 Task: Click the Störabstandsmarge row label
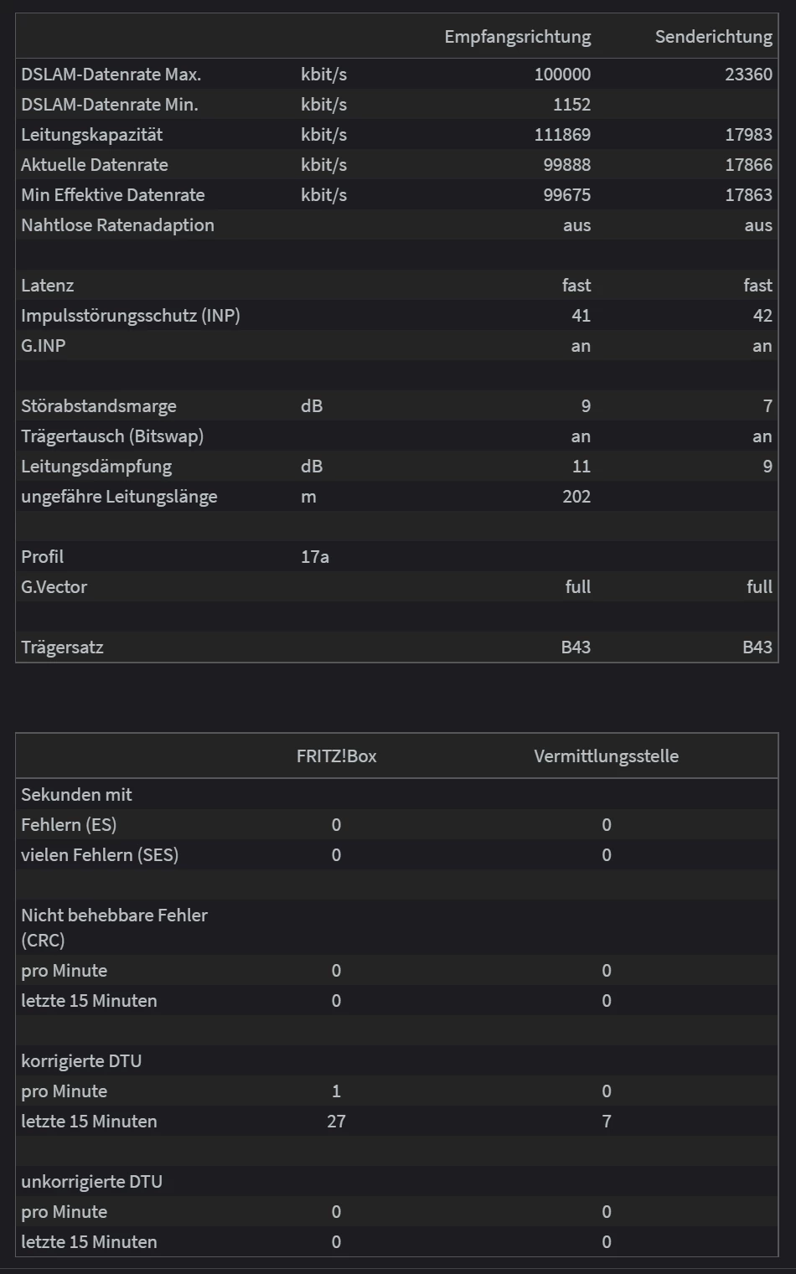(x=98, y=406)
